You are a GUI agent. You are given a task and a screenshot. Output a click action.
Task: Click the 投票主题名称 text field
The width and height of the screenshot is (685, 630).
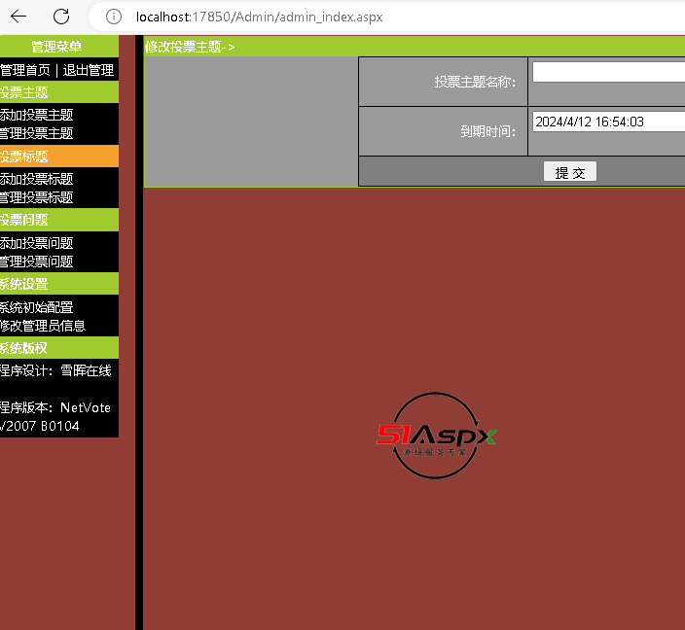pos(608,72)
